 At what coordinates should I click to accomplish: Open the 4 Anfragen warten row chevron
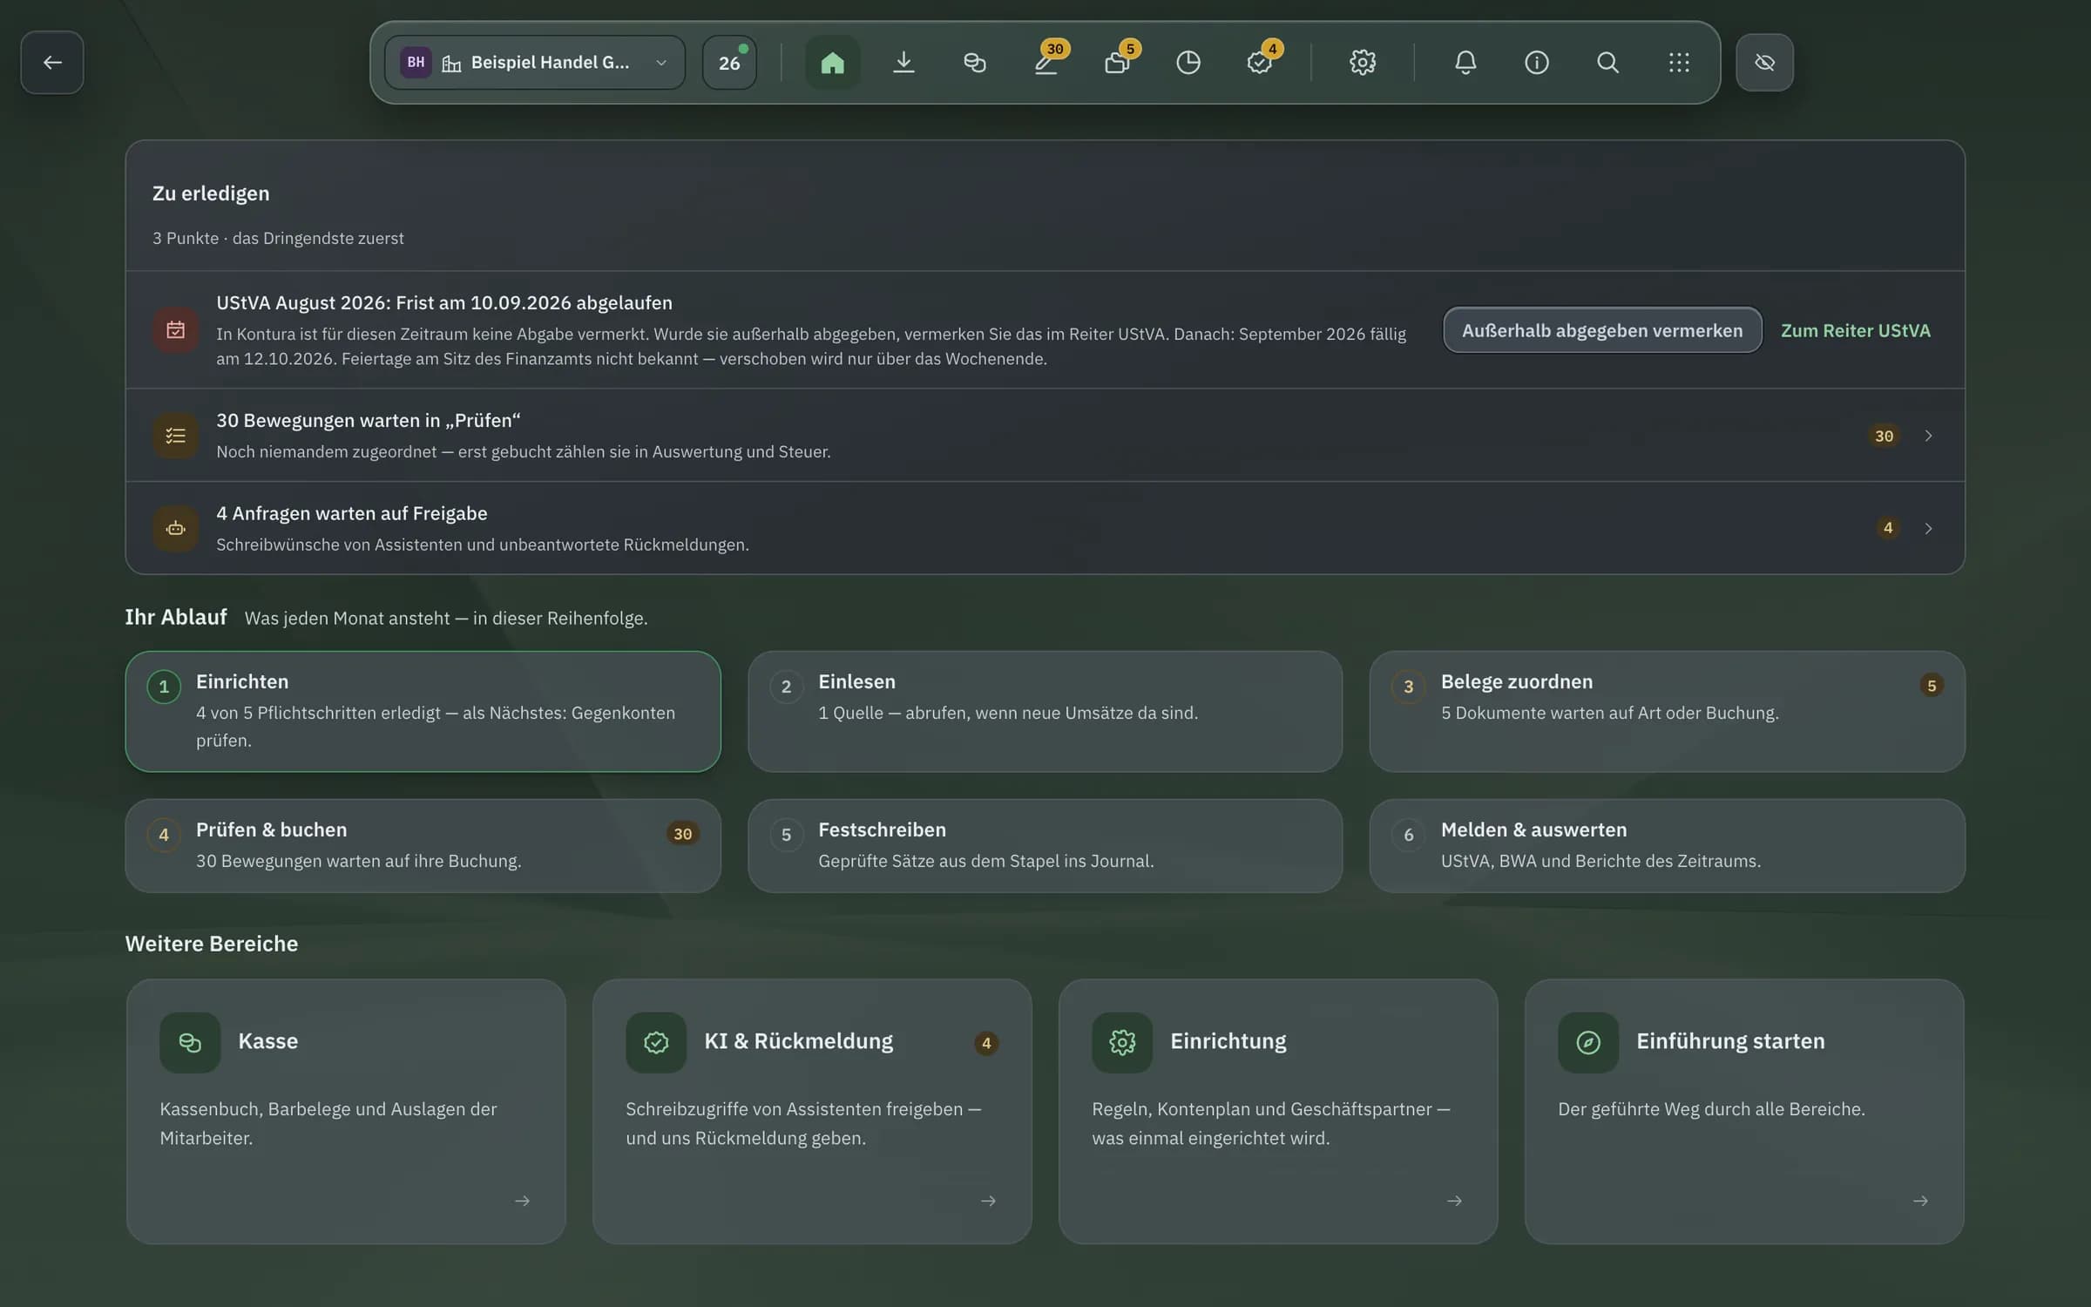[x=1928, y=528]
